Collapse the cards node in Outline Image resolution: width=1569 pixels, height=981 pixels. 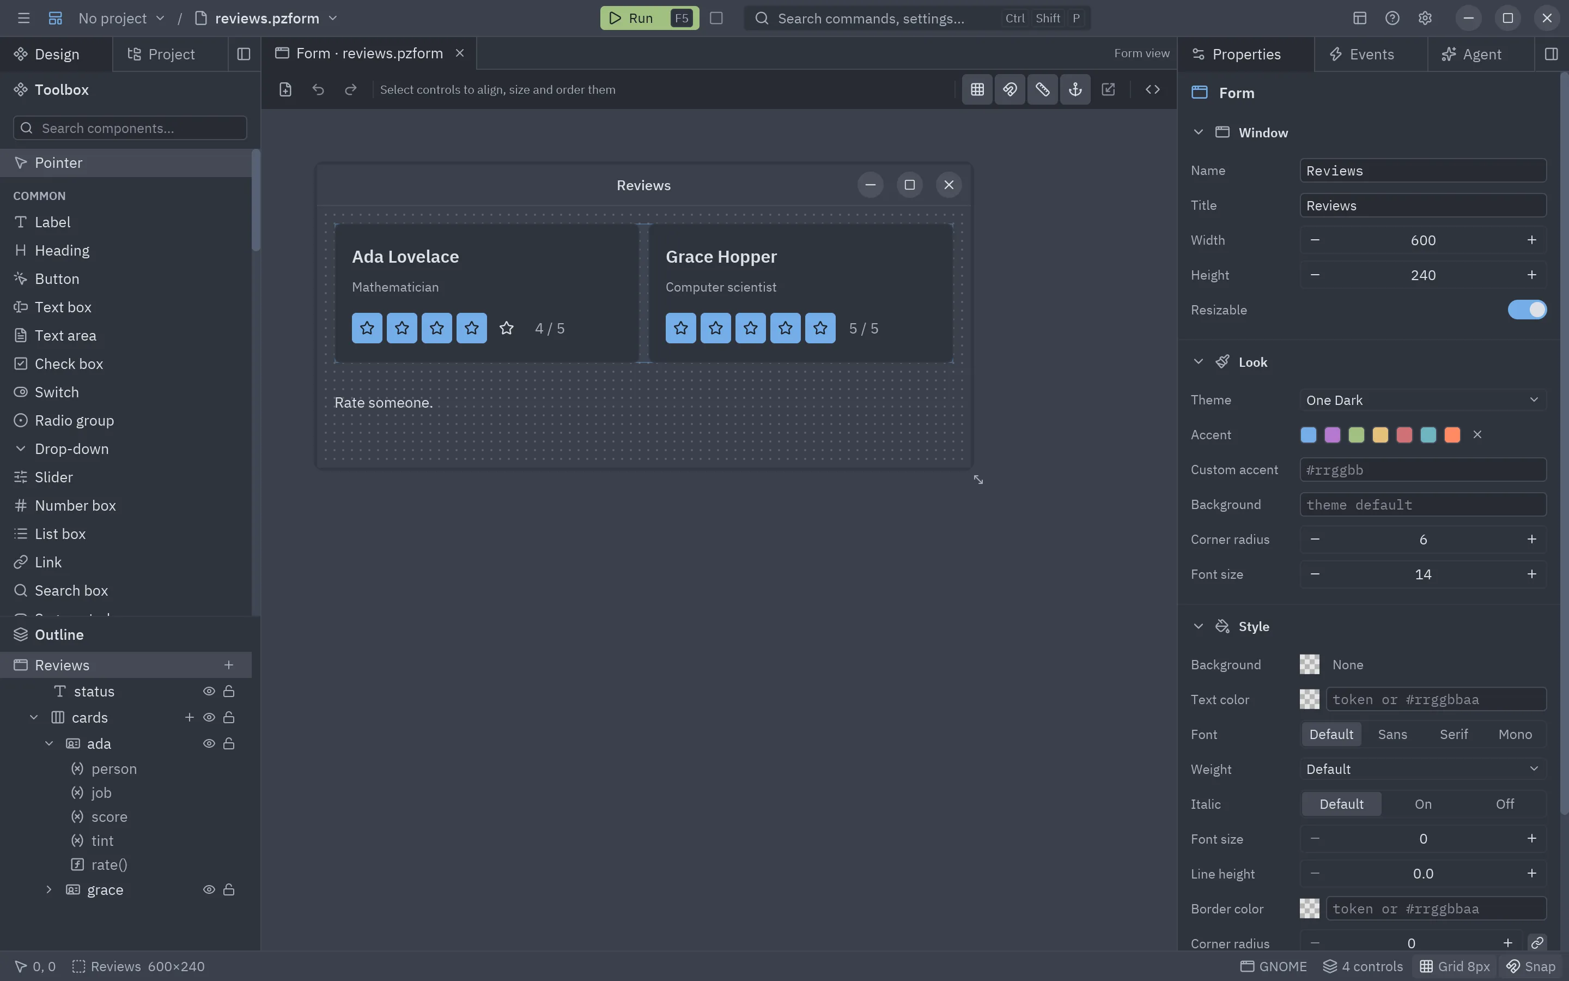(x=34, y=718)
